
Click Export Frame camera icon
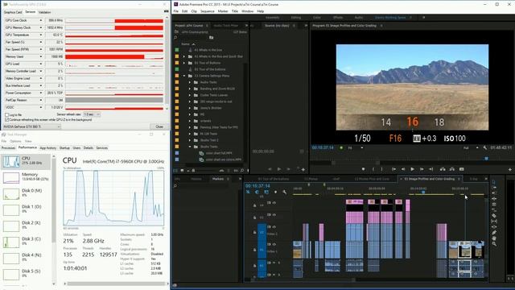click(x=461, y=169)
